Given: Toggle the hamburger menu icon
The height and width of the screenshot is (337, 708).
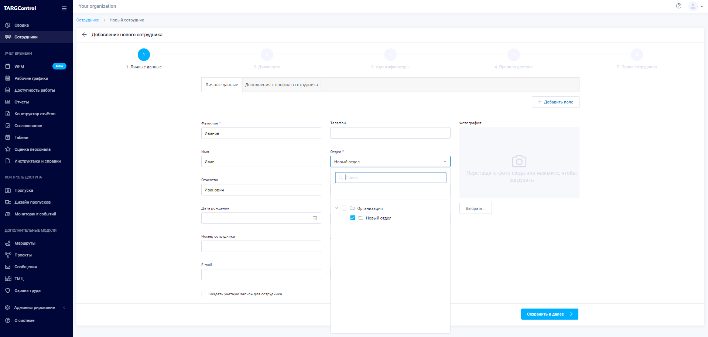Looking at the screenshot, I should 64,8.
